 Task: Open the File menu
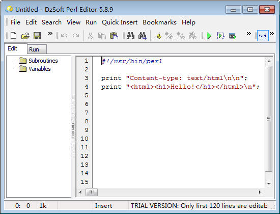pos(15,22)
